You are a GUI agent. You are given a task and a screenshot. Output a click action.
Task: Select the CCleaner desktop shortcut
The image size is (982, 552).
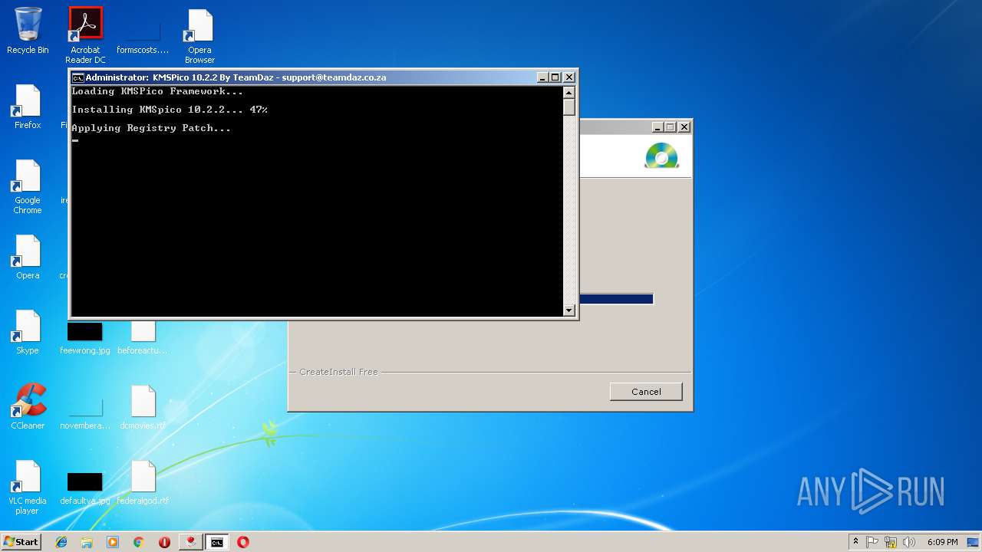(28, 407)
